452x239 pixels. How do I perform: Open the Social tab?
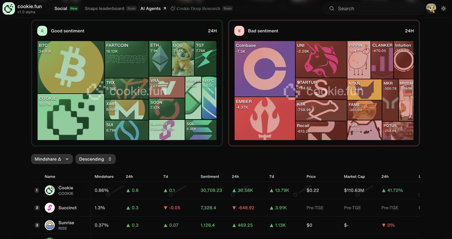click(61, 8)
